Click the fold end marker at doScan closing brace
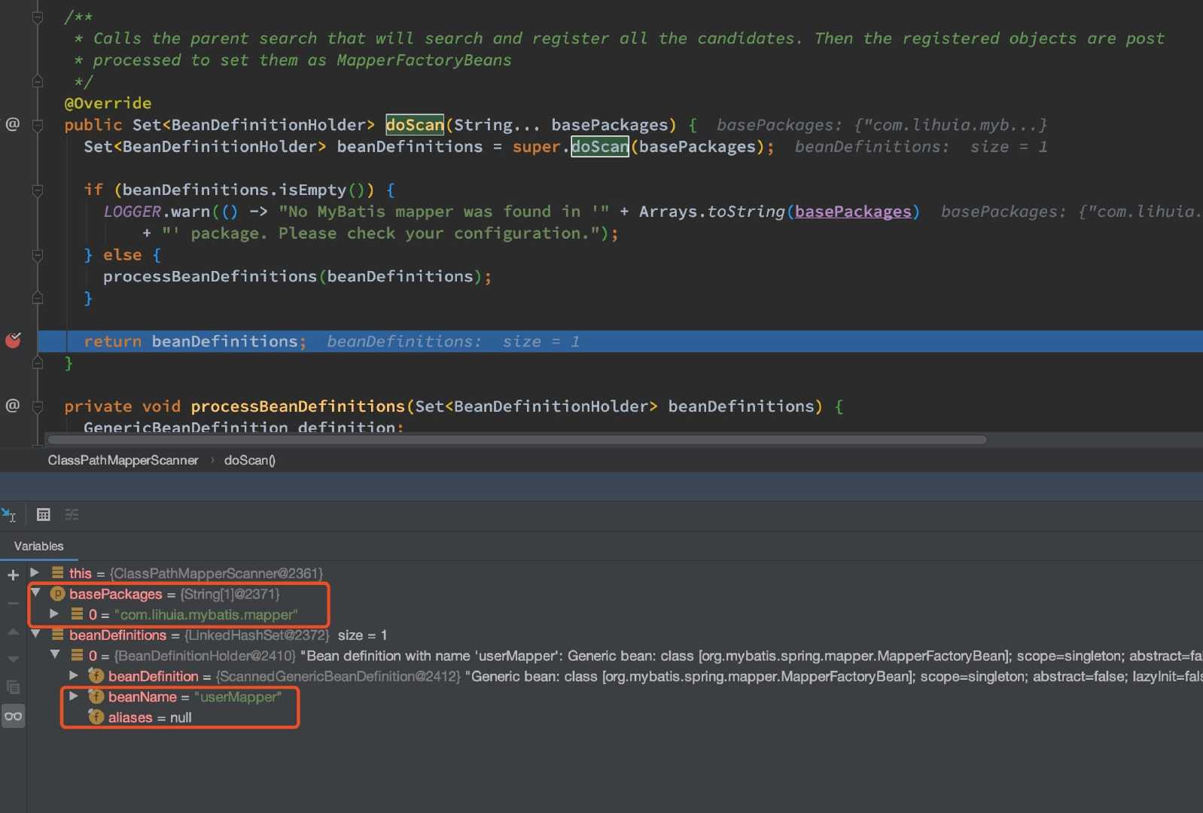Screen dimensions: 1203x813 click(x=38, y=363)
